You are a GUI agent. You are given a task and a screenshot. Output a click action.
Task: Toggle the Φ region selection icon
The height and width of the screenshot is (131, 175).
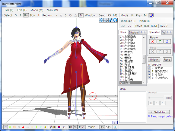coord(81,15)
